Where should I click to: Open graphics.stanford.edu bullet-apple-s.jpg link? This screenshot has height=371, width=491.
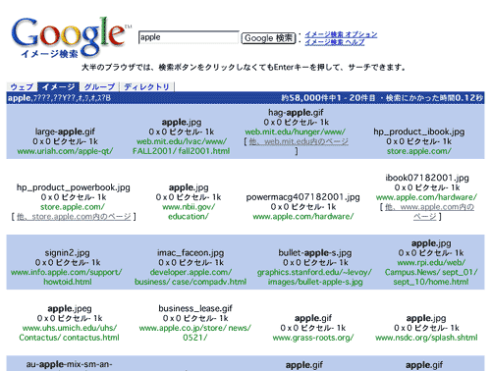point(314,277)
